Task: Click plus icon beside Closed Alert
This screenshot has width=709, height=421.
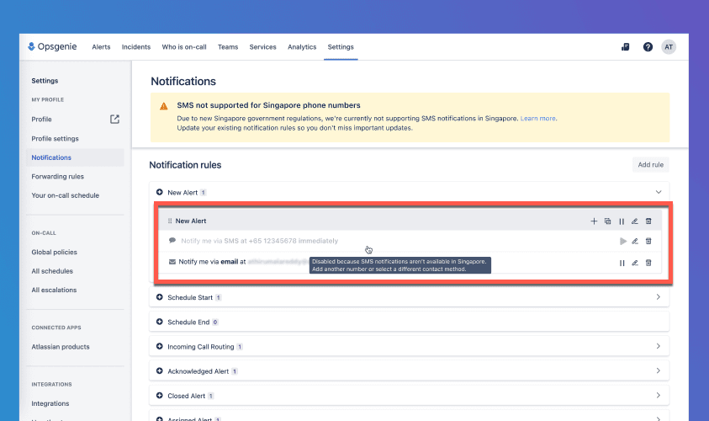Action: click(159, 396)
